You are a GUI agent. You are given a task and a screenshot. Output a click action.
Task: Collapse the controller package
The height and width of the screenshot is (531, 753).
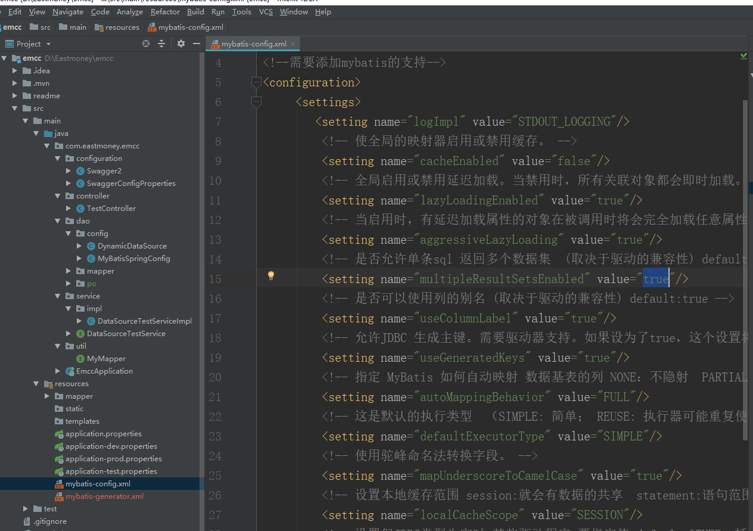(58, 196)
